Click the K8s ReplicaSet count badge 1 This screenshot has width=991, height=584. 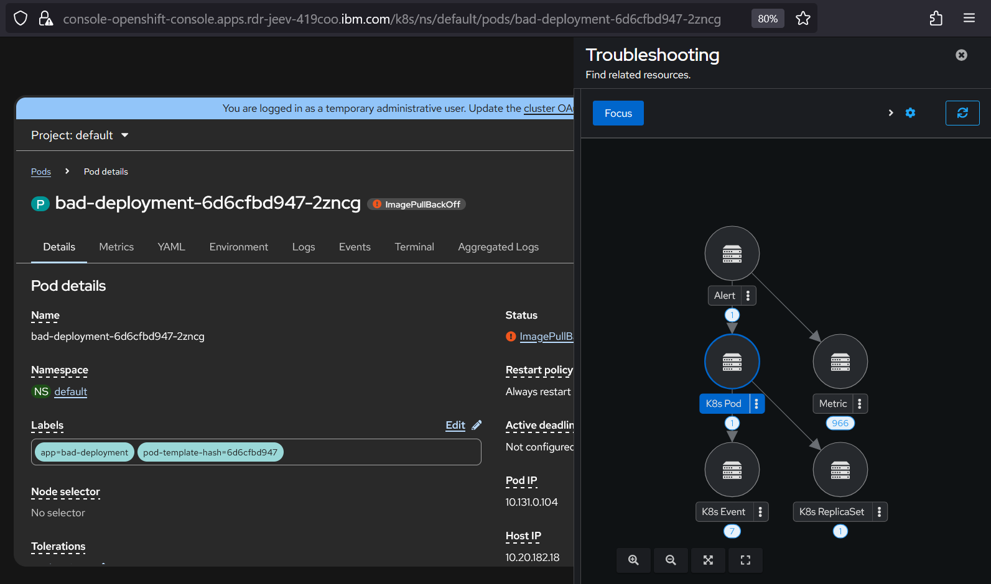pyautogui.click(x=840, y=531)
